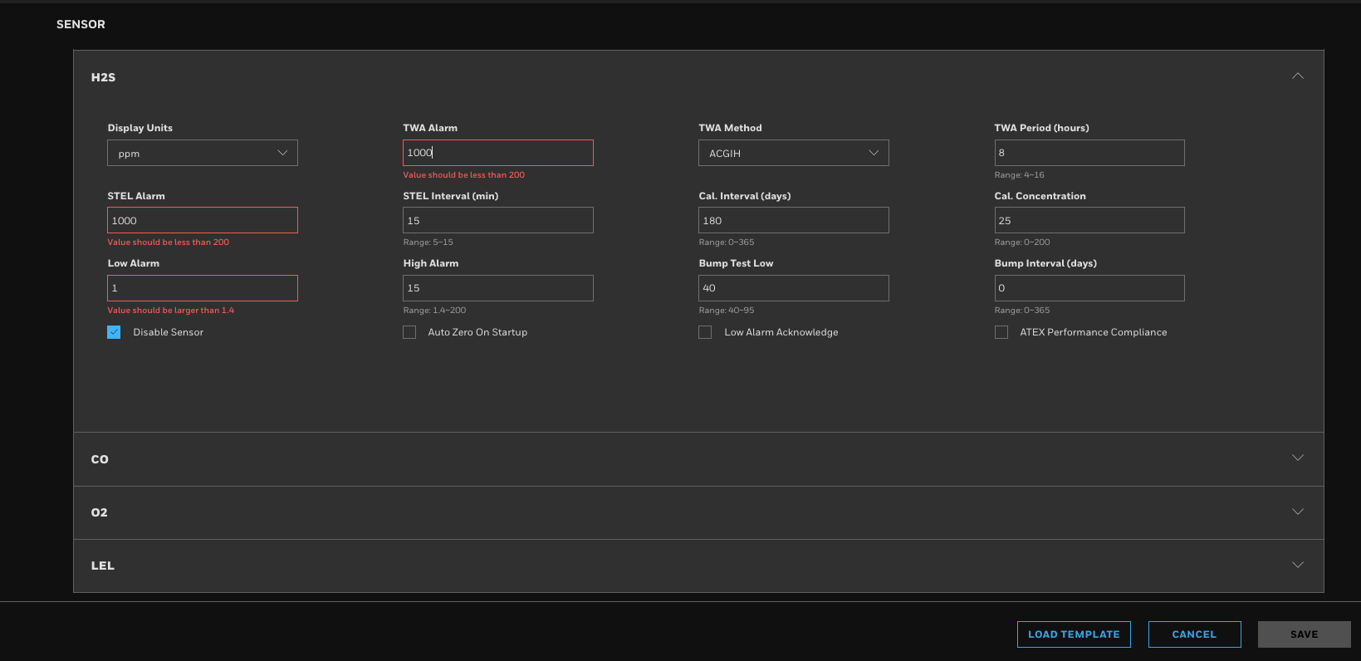The height and width of the screenshot is (661, 1361).
Task: Select the Low Alarm input field
Action: (203, 288)
